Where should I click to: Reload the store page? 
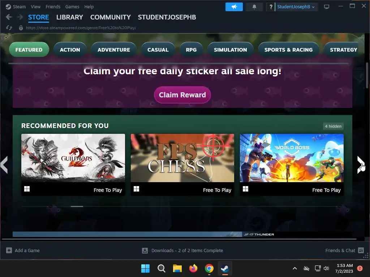(9, 28)
